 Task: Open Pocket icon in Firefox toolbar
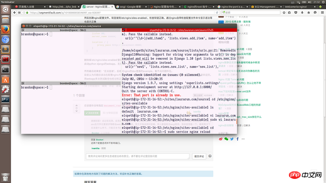(x=296, y=13)
